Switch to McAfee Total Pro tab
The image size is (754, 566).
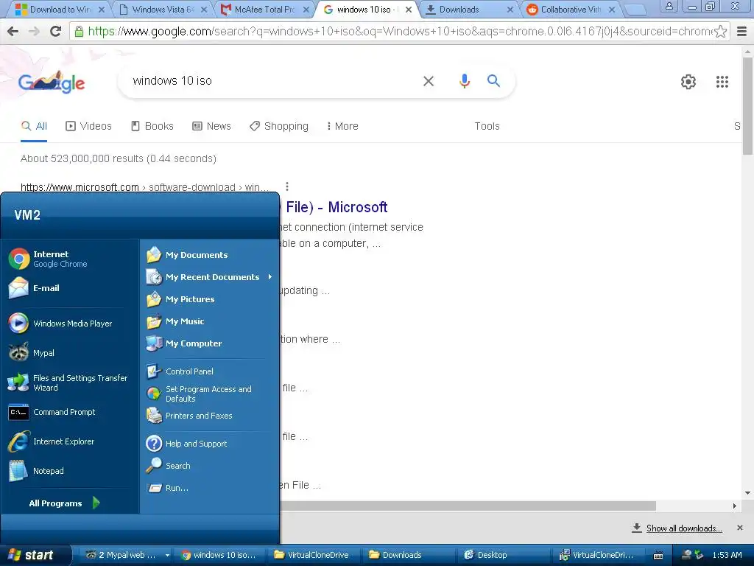(x=264, y=10)
